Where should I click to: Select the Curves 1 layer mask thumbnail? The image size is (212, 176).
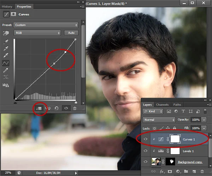coord(175,139)
